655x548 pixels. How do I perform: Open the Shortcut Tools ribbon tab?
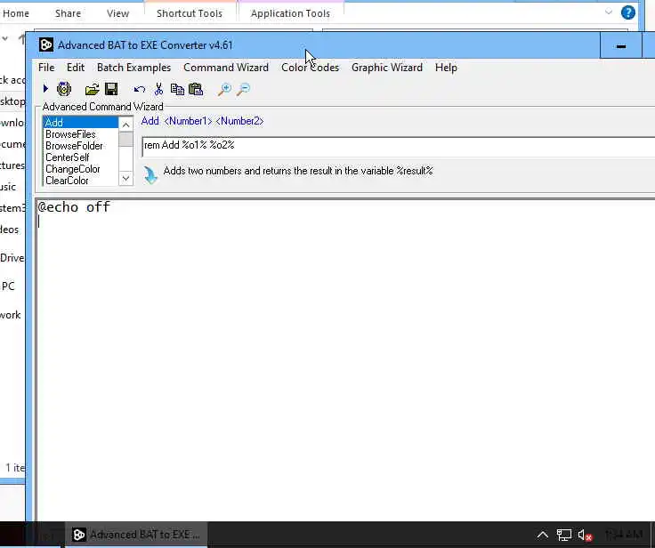click(x=190, y=13)
